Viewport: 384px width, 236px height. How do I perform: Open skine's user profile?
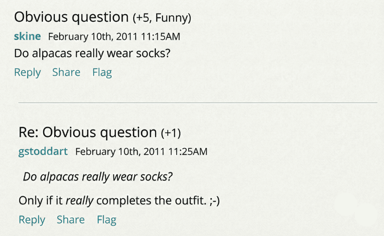(27, 37)
